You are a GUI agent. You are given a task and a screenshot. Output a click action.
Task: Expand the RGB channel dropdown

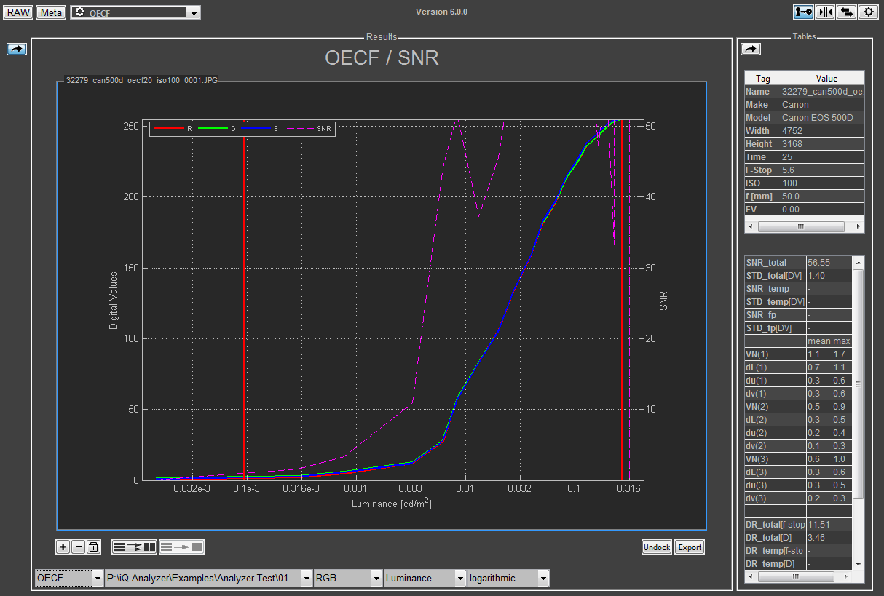376,578
